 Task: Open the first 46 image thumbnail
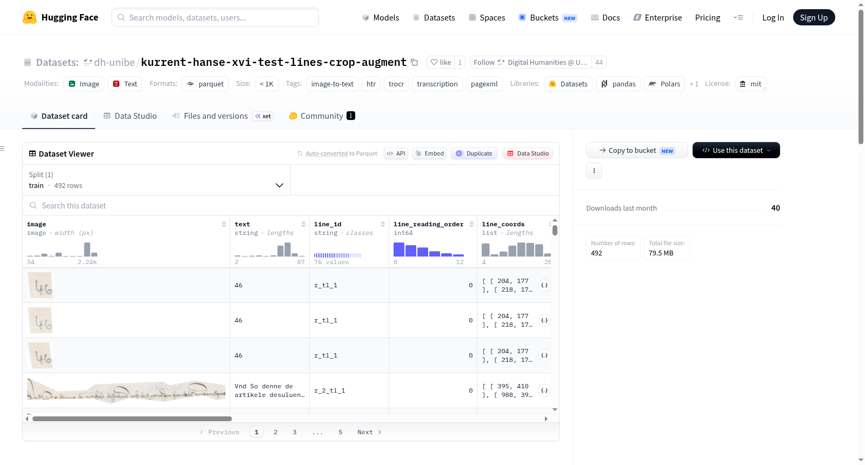tap(41, 285)
